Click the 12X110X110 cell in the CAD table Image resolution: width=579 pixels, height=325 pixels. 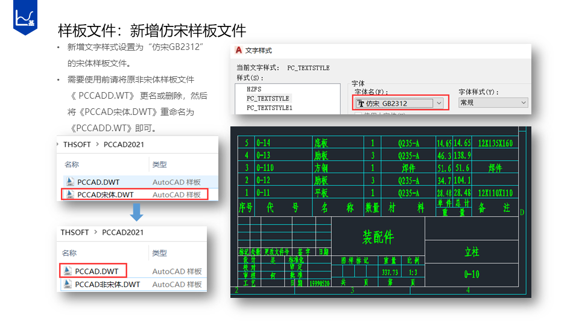(495, 193)
